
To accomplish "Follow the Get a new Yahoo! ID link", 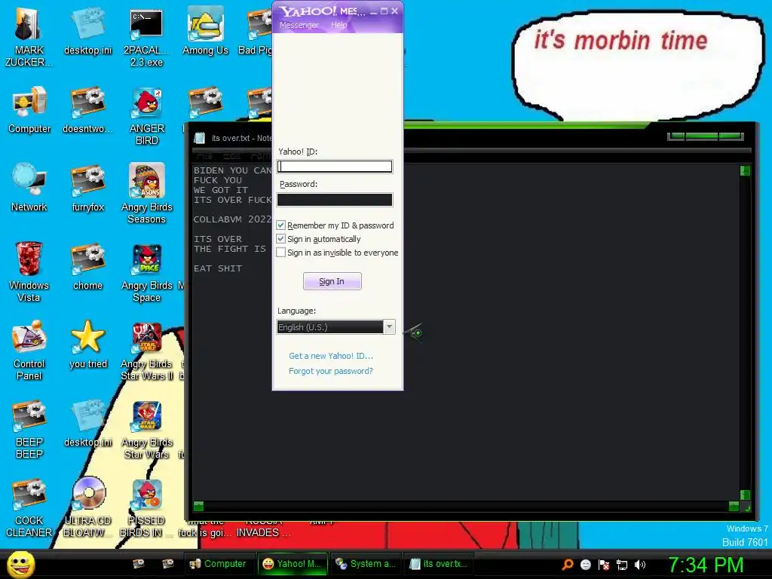I will click(331, 356).
